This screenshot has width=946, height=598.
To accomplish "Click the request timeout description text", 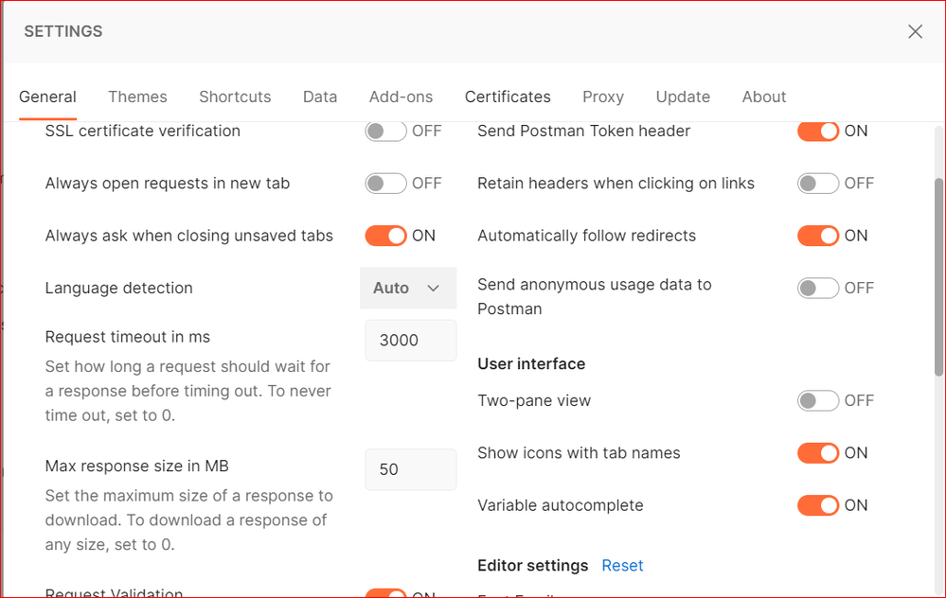I will 188,391.
